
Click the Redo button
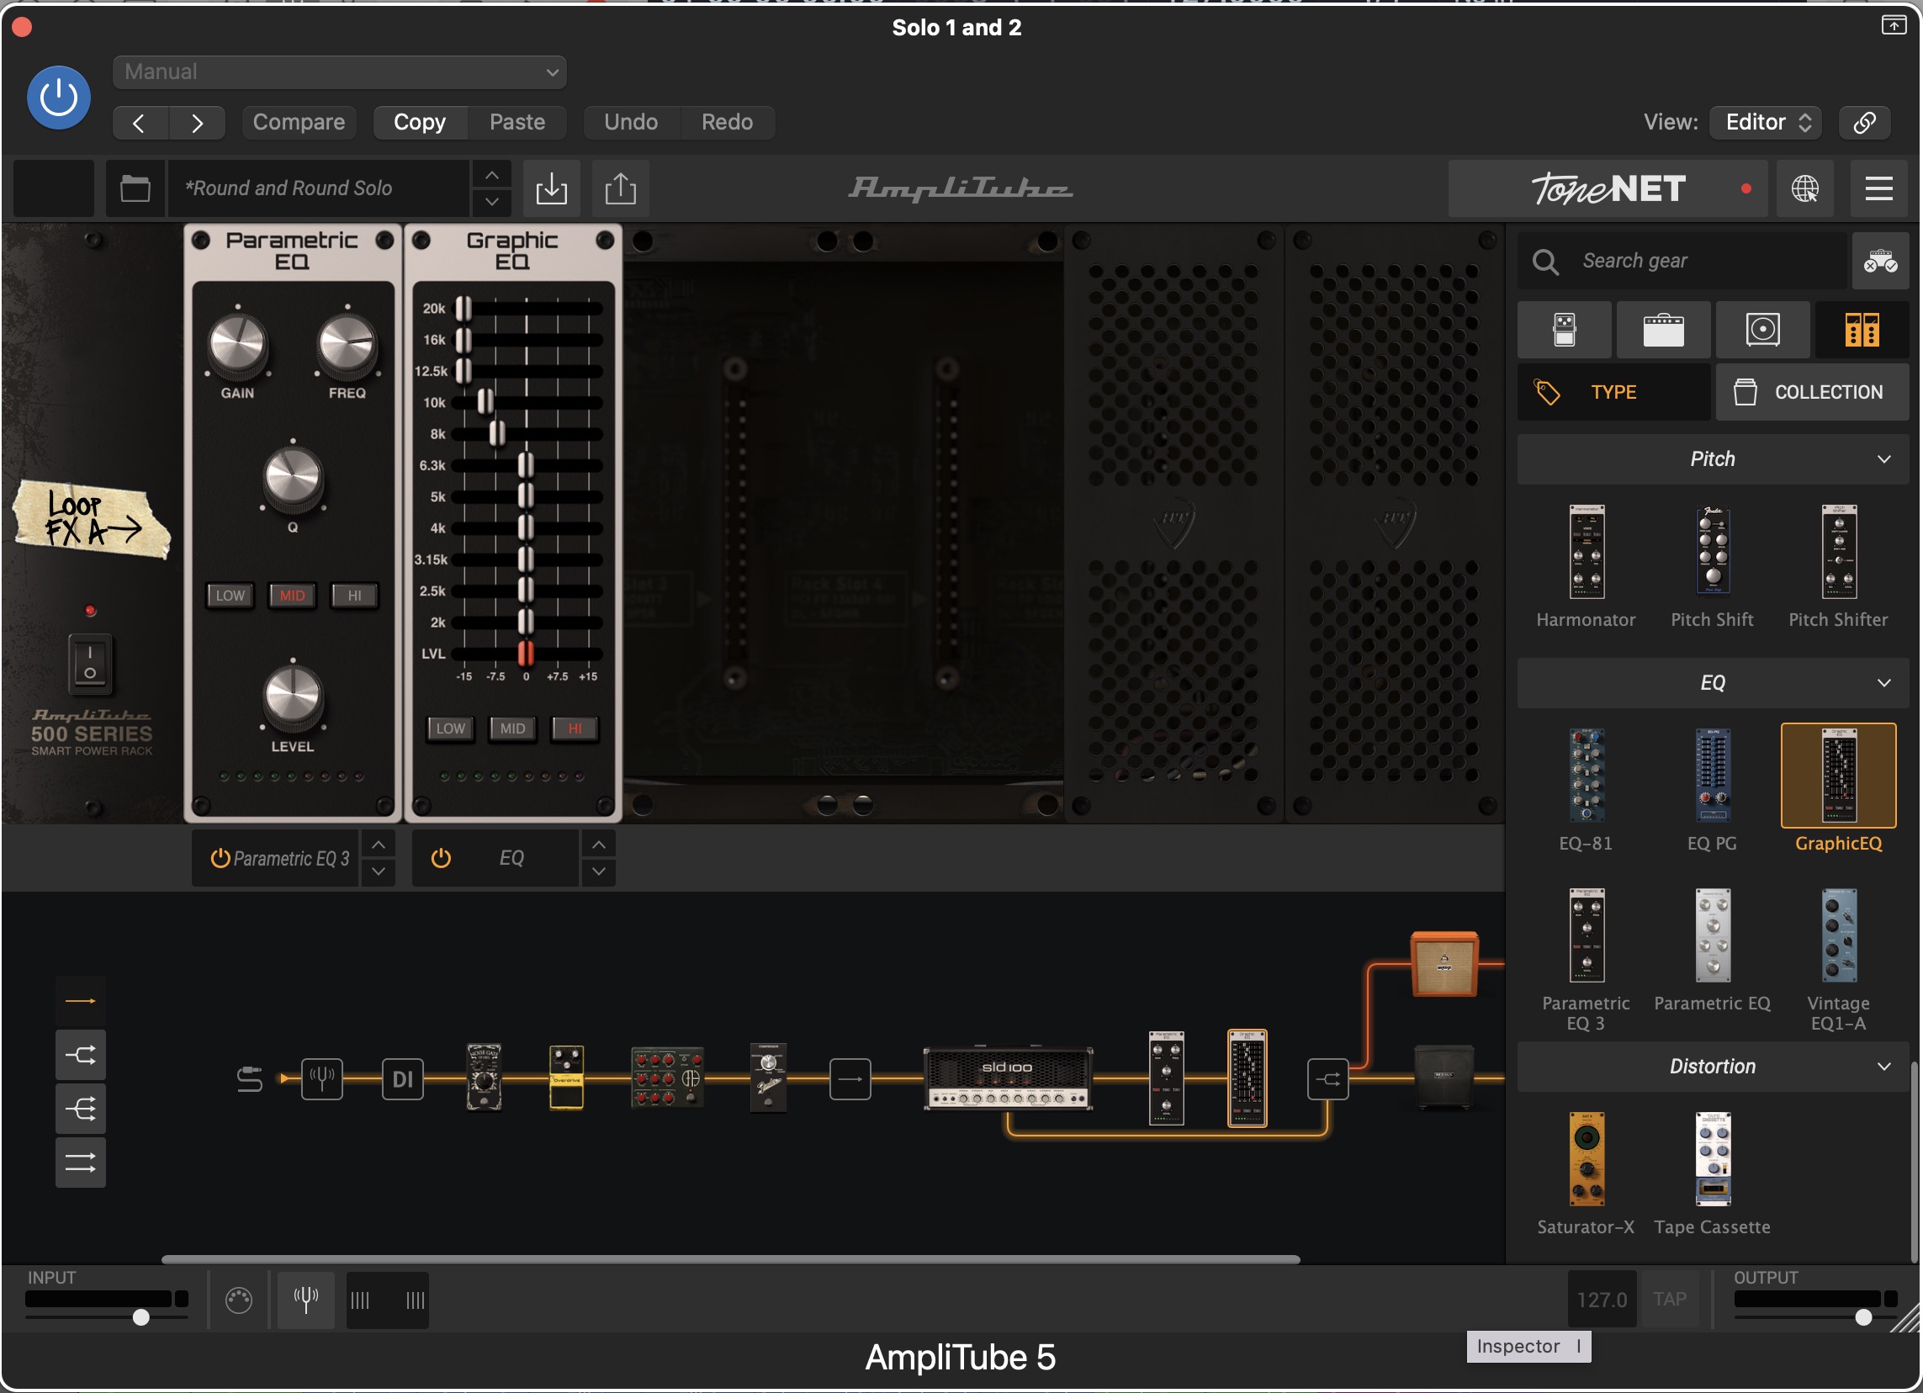(x=728, y=123)
